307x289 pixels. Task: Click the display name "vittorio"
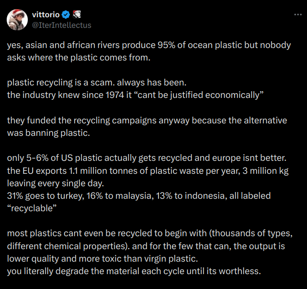pyautogui.click(x=45, y=15)
